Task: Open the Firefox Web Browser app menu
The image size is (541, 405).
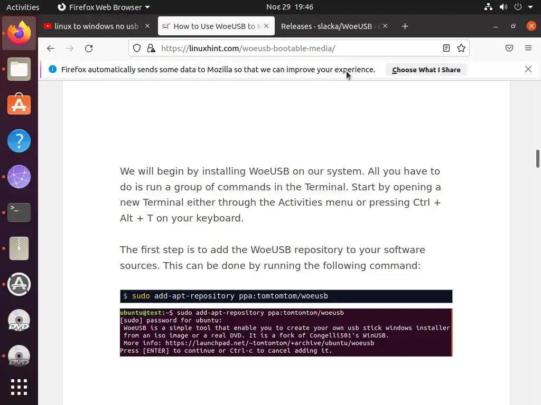Action: coord(104,7)
